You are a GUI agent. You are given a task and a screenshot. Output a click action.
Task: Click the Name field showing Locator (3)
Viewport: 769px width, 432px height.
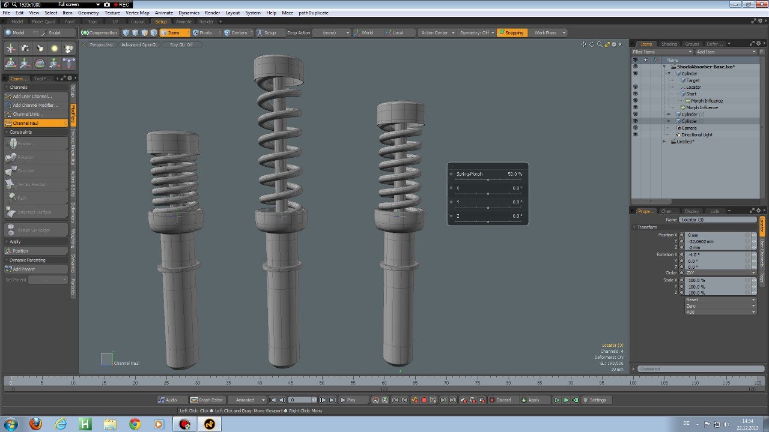point(718,220)
